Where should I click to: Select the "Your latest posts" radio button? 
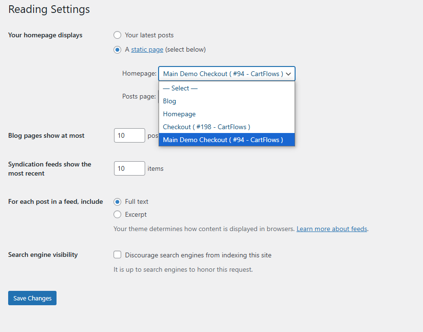click(117, 35)
